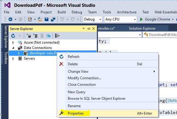Viewport: 177px width, 119px height.
Task: Click the Connect to Database icon
Action: point(29,36)
